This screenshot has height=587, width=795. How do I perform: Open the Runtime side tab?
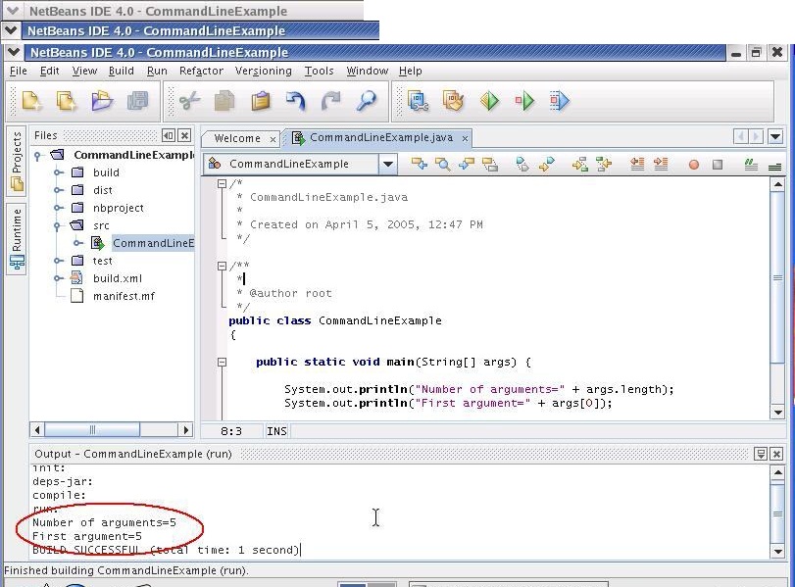(x=17, y=238)
